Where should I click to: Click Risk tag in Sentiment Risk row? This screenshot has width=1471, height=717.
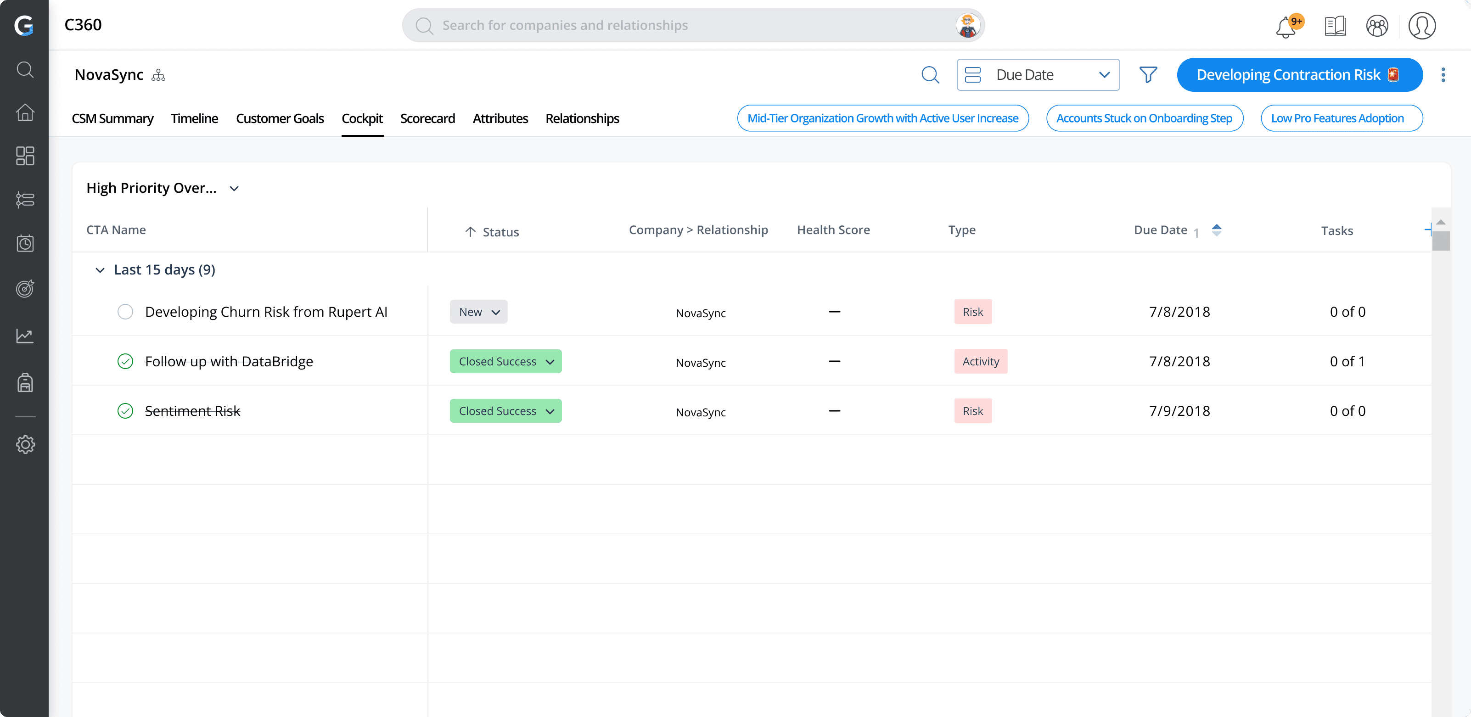972,411
